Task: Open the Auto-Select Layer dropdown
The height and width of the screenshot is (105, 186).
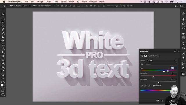Action: (x=26, y=6)
